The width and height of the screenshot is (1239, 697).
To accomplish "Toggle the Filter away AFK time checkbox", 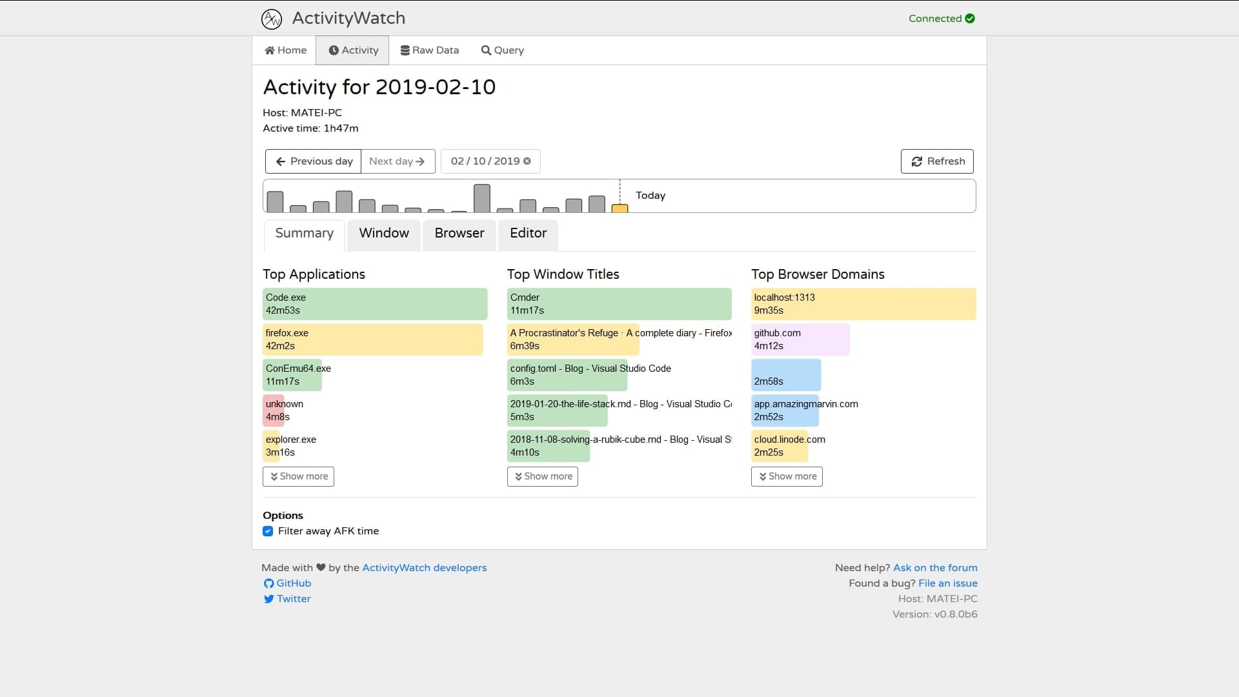I will click(268, 530).
